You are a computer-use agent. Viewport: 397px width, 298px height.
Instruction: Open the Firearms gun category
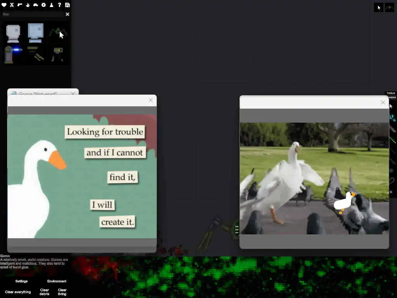[x=20, y=5]
